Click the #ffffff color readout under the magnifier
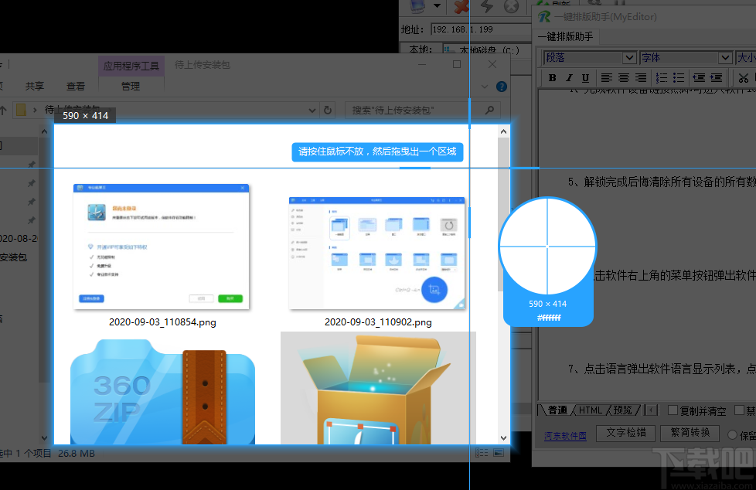The width and height of the screenshot is (756, 490). click(x=548, y=317)
